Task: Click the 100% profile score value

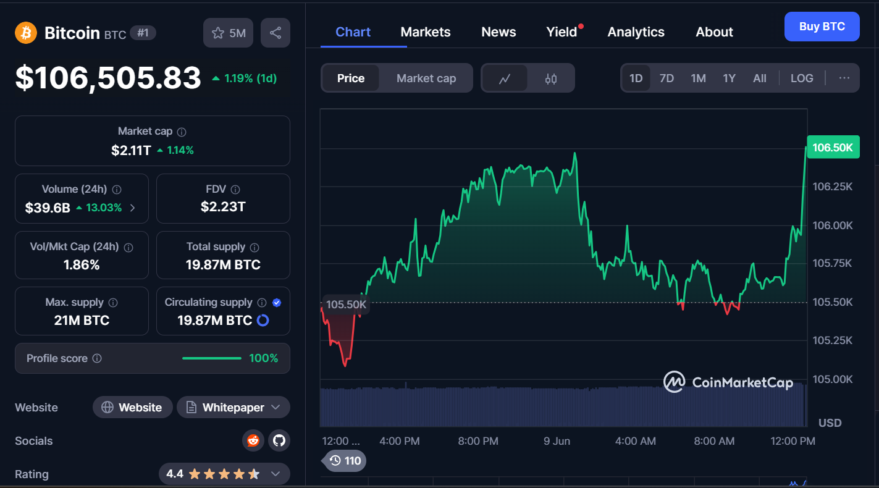Action: coord(264,358)
